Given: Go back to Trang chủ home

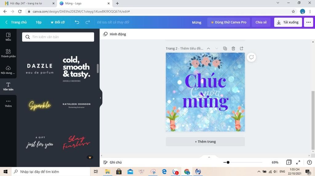Looking at the screenshot, I should pyautogui.click(x=16, y=22).
